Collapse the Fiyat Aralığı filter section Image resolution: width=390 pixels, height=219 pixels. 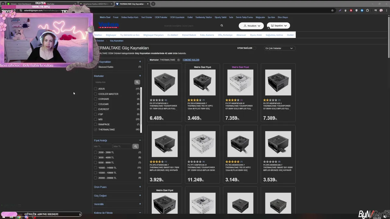point(140,140)
